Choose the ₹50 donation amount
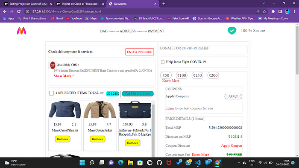 [x=166, y=75]
